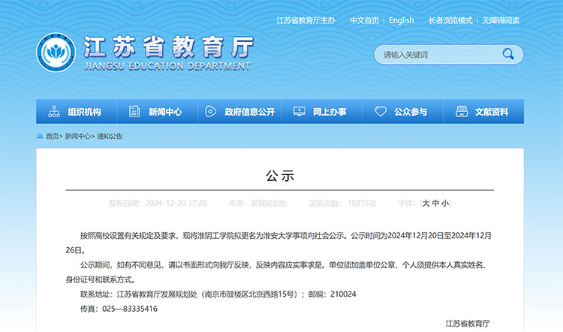Click the magnifier search icon
Screen dimensions: 563x332
(x=507, y=54)
